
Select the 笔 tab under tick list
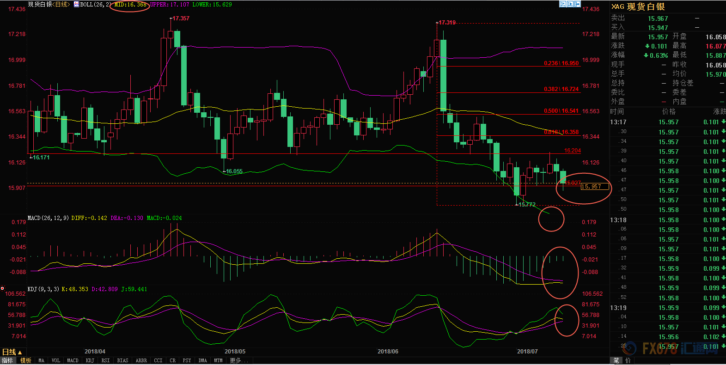click(x=616, y=360)
